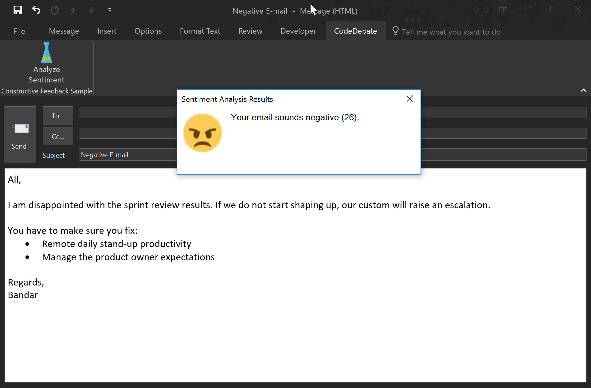Screen dimensions: 591x388
Task: Click the To... recipients button
Action: [58, 116]
